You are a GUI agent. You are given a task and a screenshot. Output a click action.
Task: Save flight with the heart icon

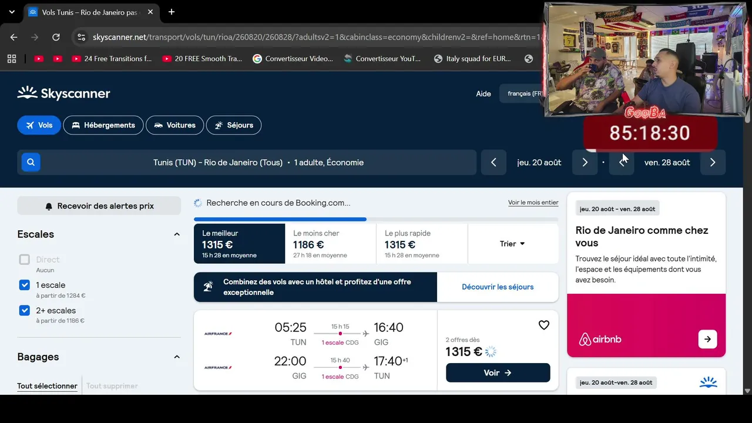tap(544, 325)
